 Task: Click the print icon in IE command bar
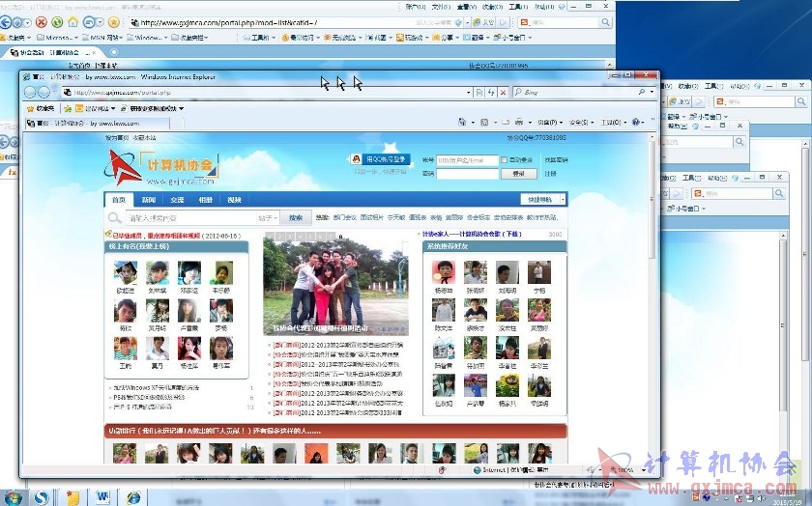coord(519,122)
